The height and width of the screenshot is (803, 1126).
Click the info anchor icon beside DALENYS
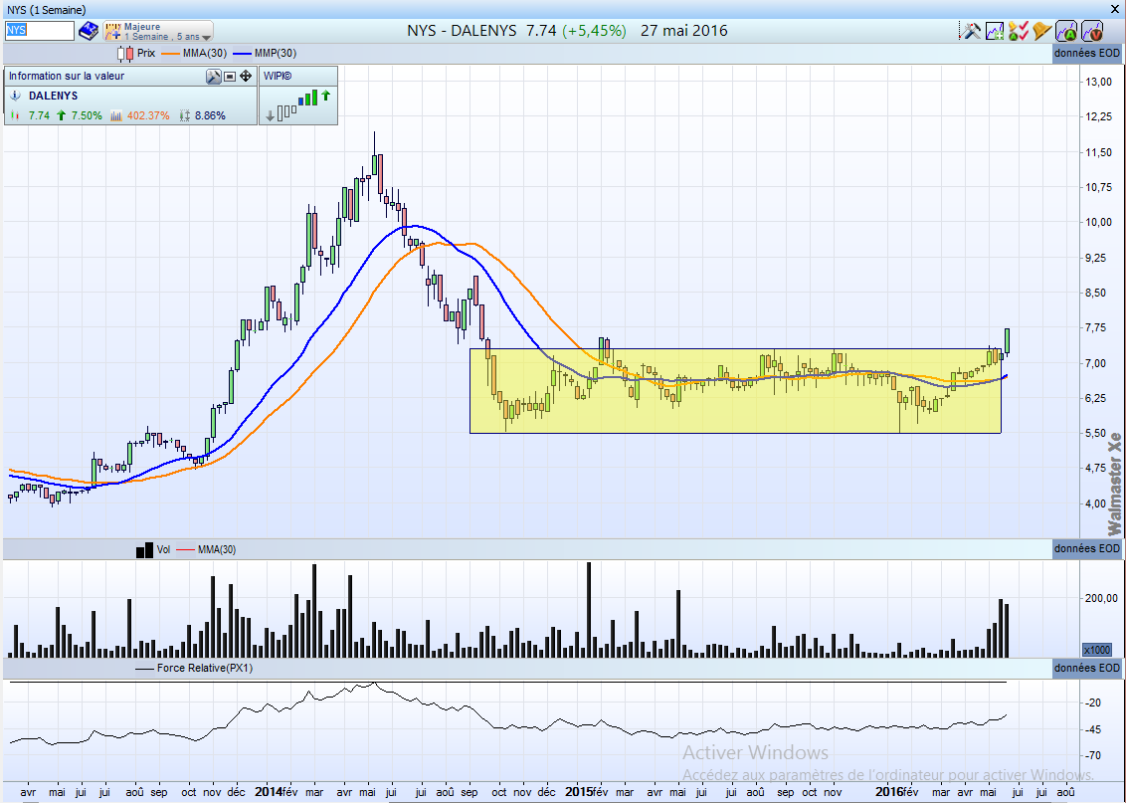15,98
